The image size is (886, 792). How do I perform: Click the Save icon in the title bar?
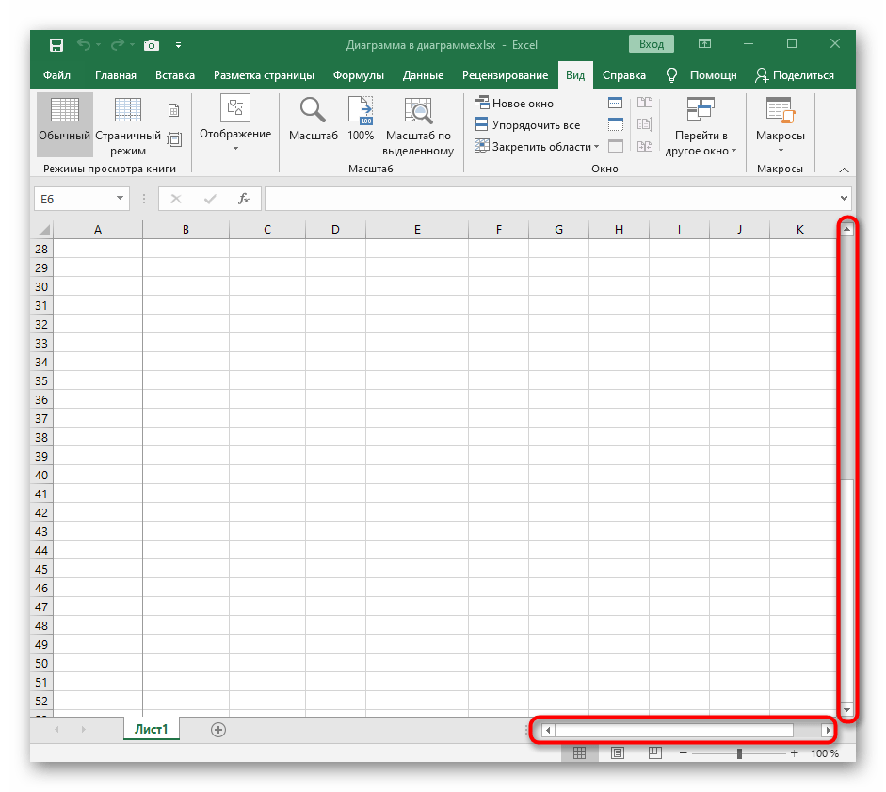(56, 44)
